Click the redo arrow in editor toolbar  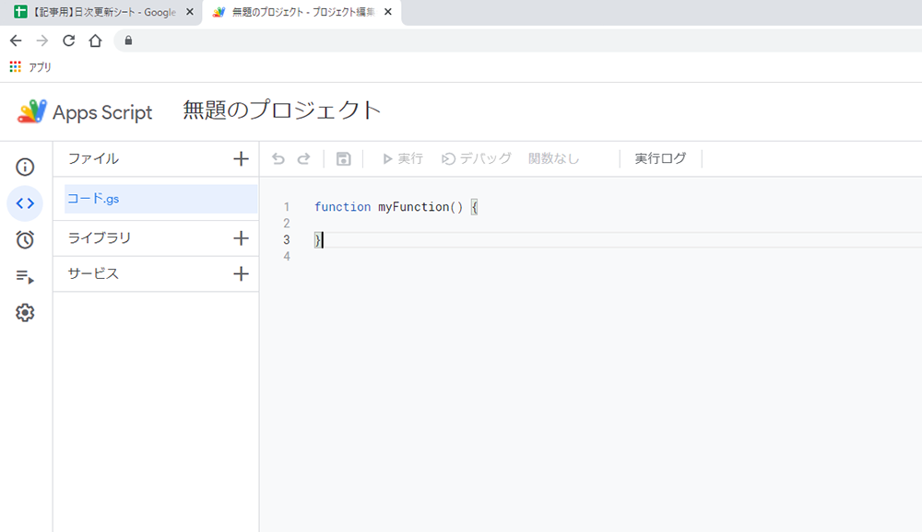pyautogui.click(x=303, y=158)
